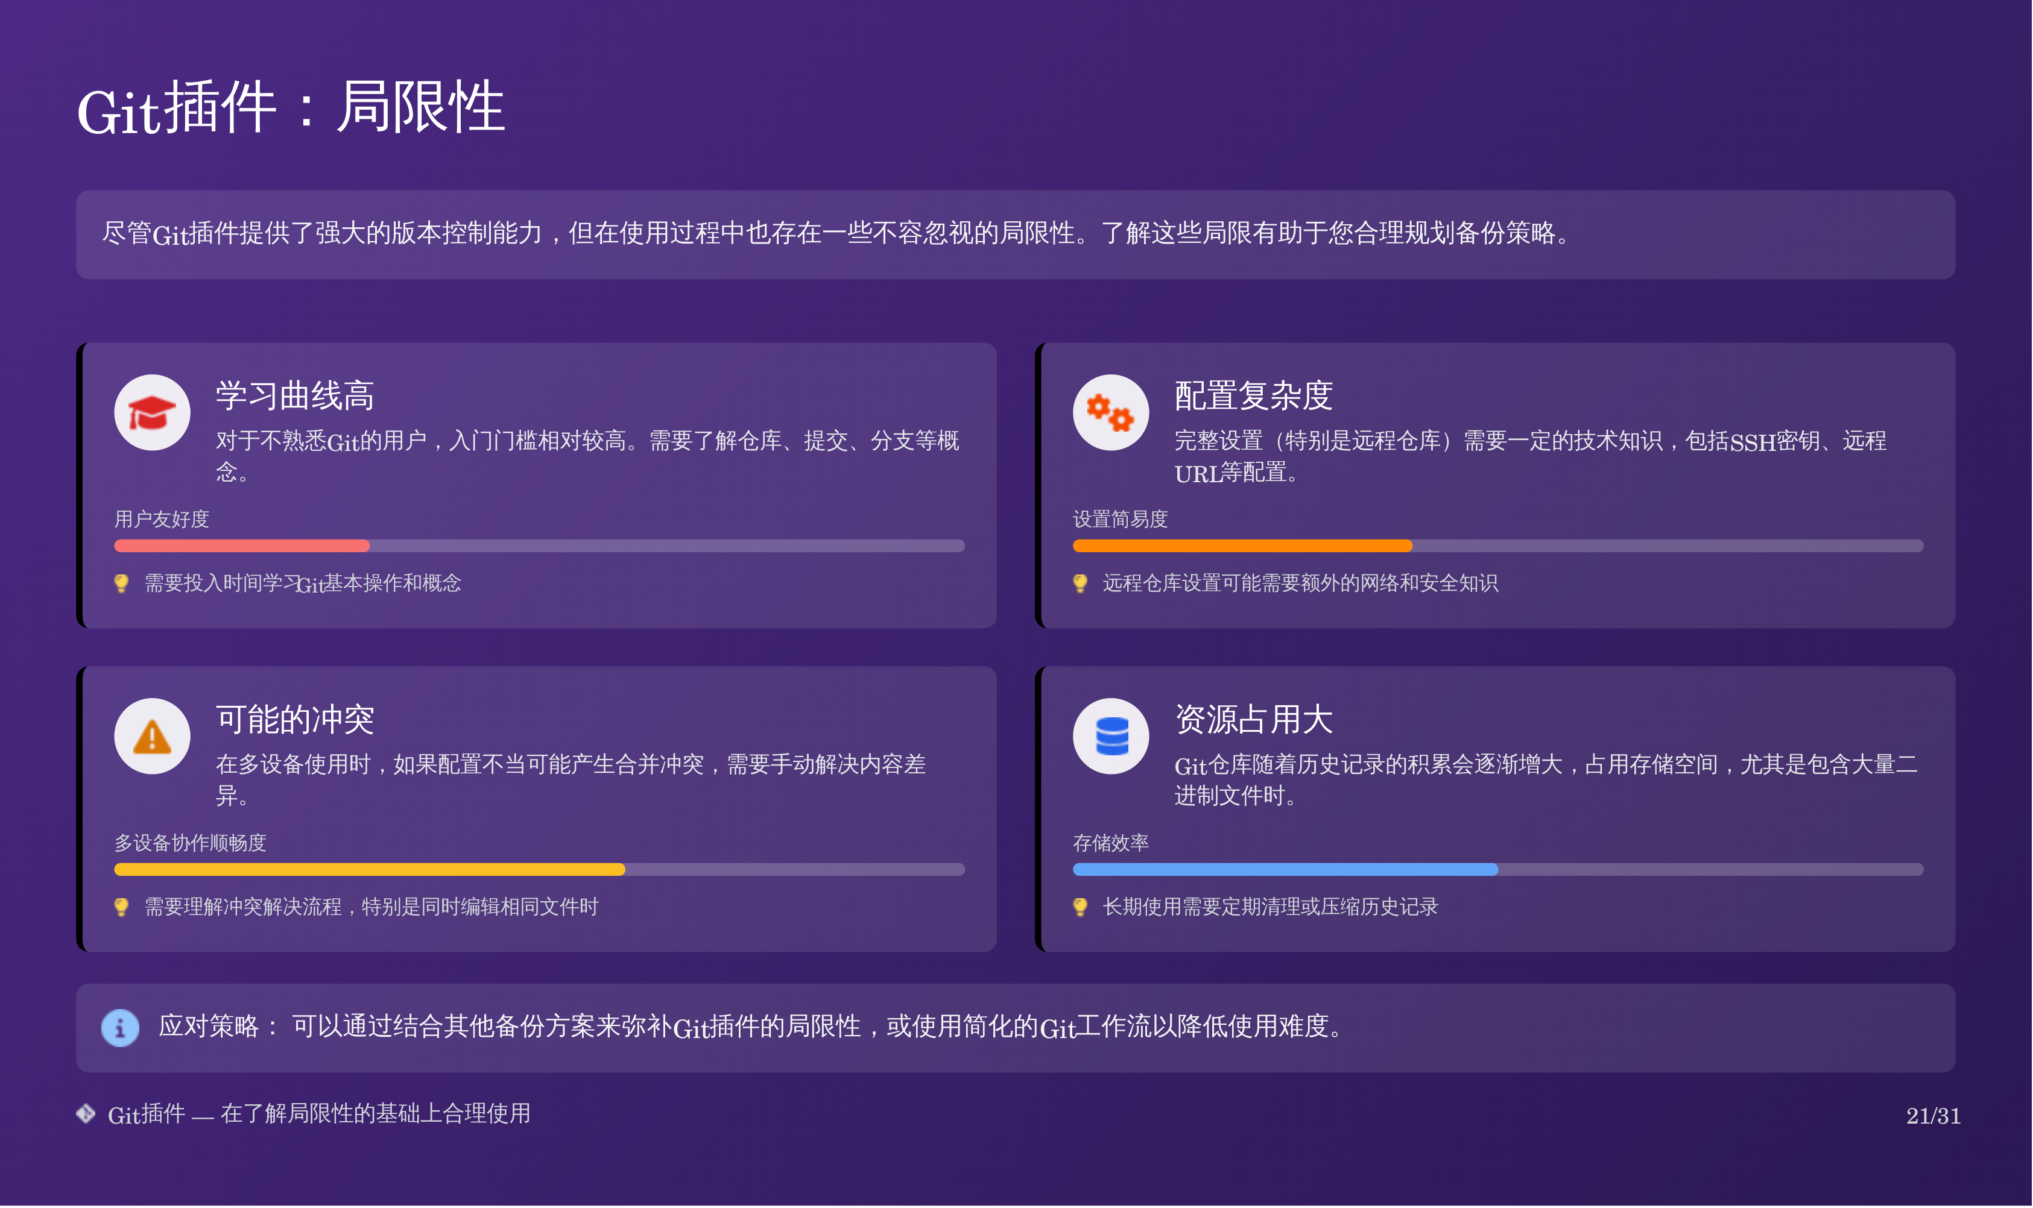
Task: Click lightbulb beside 远程仓库设置 tip
Action: (x=1080, y=584)
